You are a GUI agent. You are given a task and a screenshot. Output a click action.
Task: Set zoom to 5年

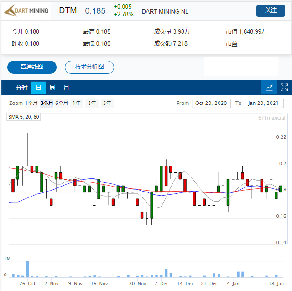pyautogui.click(x=107, y=103)
